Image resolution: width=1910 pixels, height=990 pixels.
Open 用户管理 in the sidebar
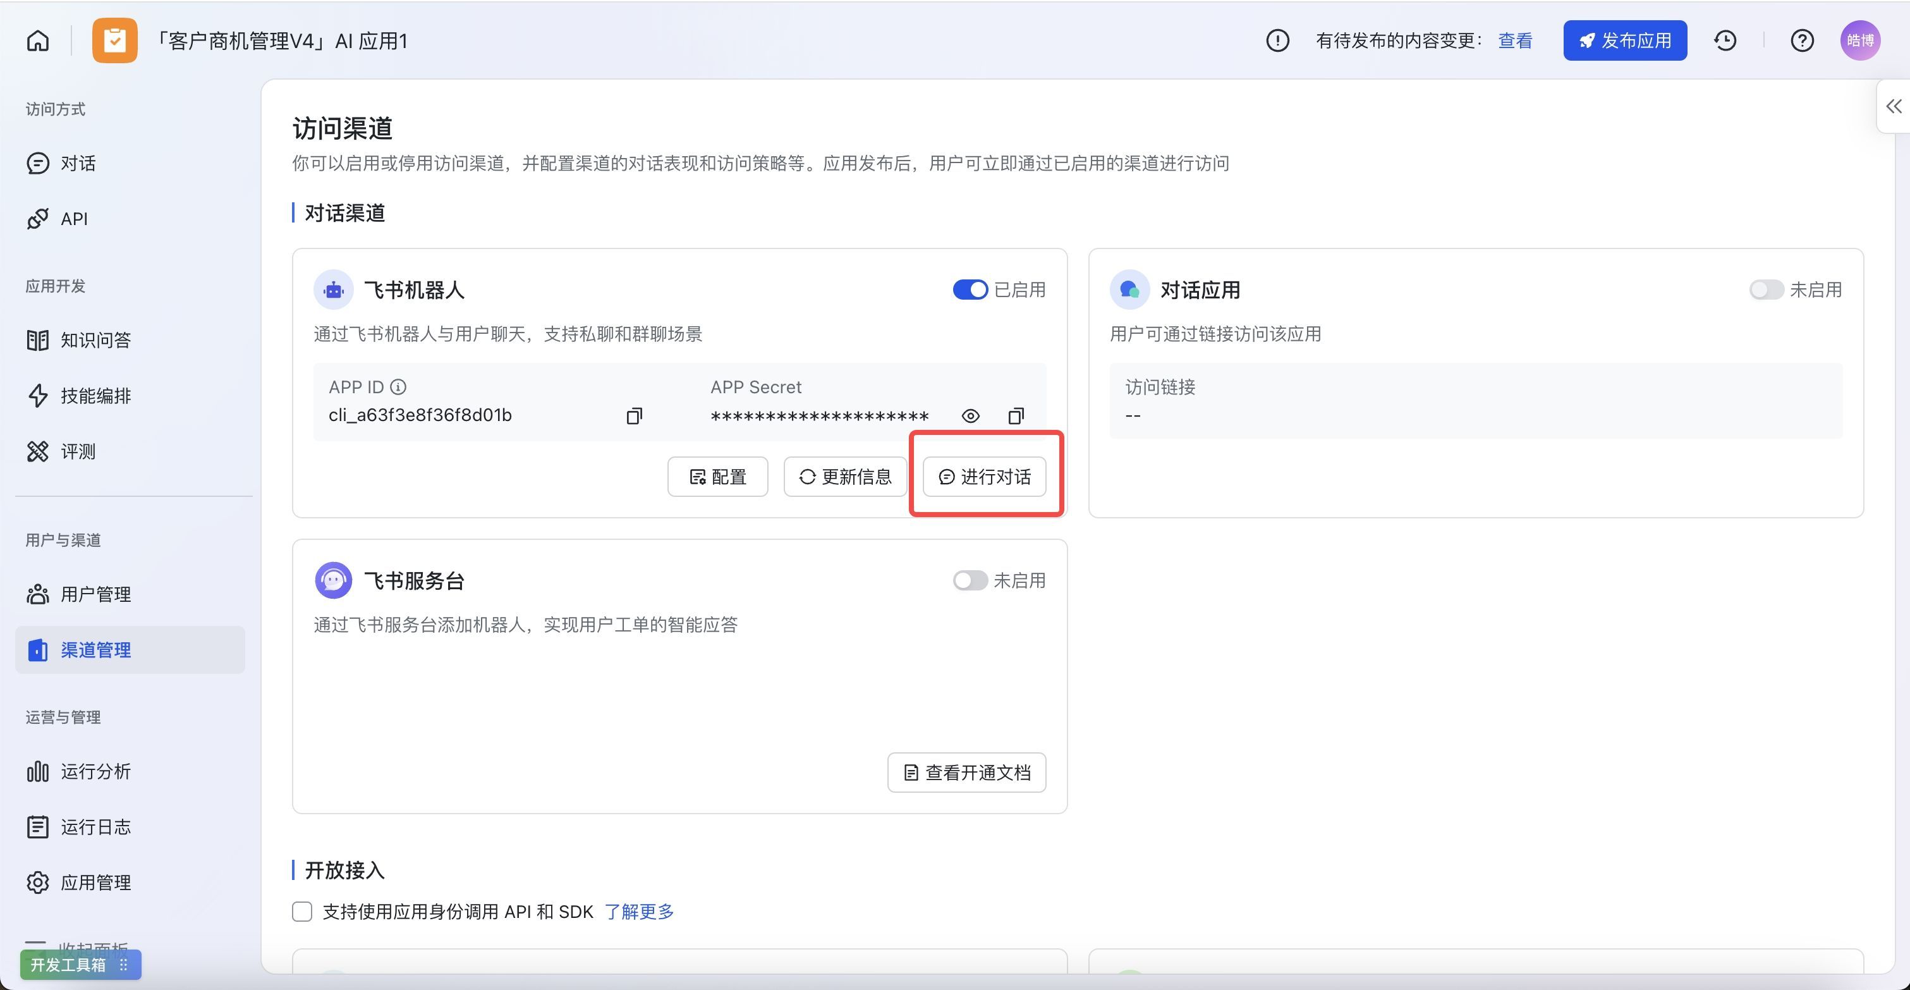pos(130,594)
